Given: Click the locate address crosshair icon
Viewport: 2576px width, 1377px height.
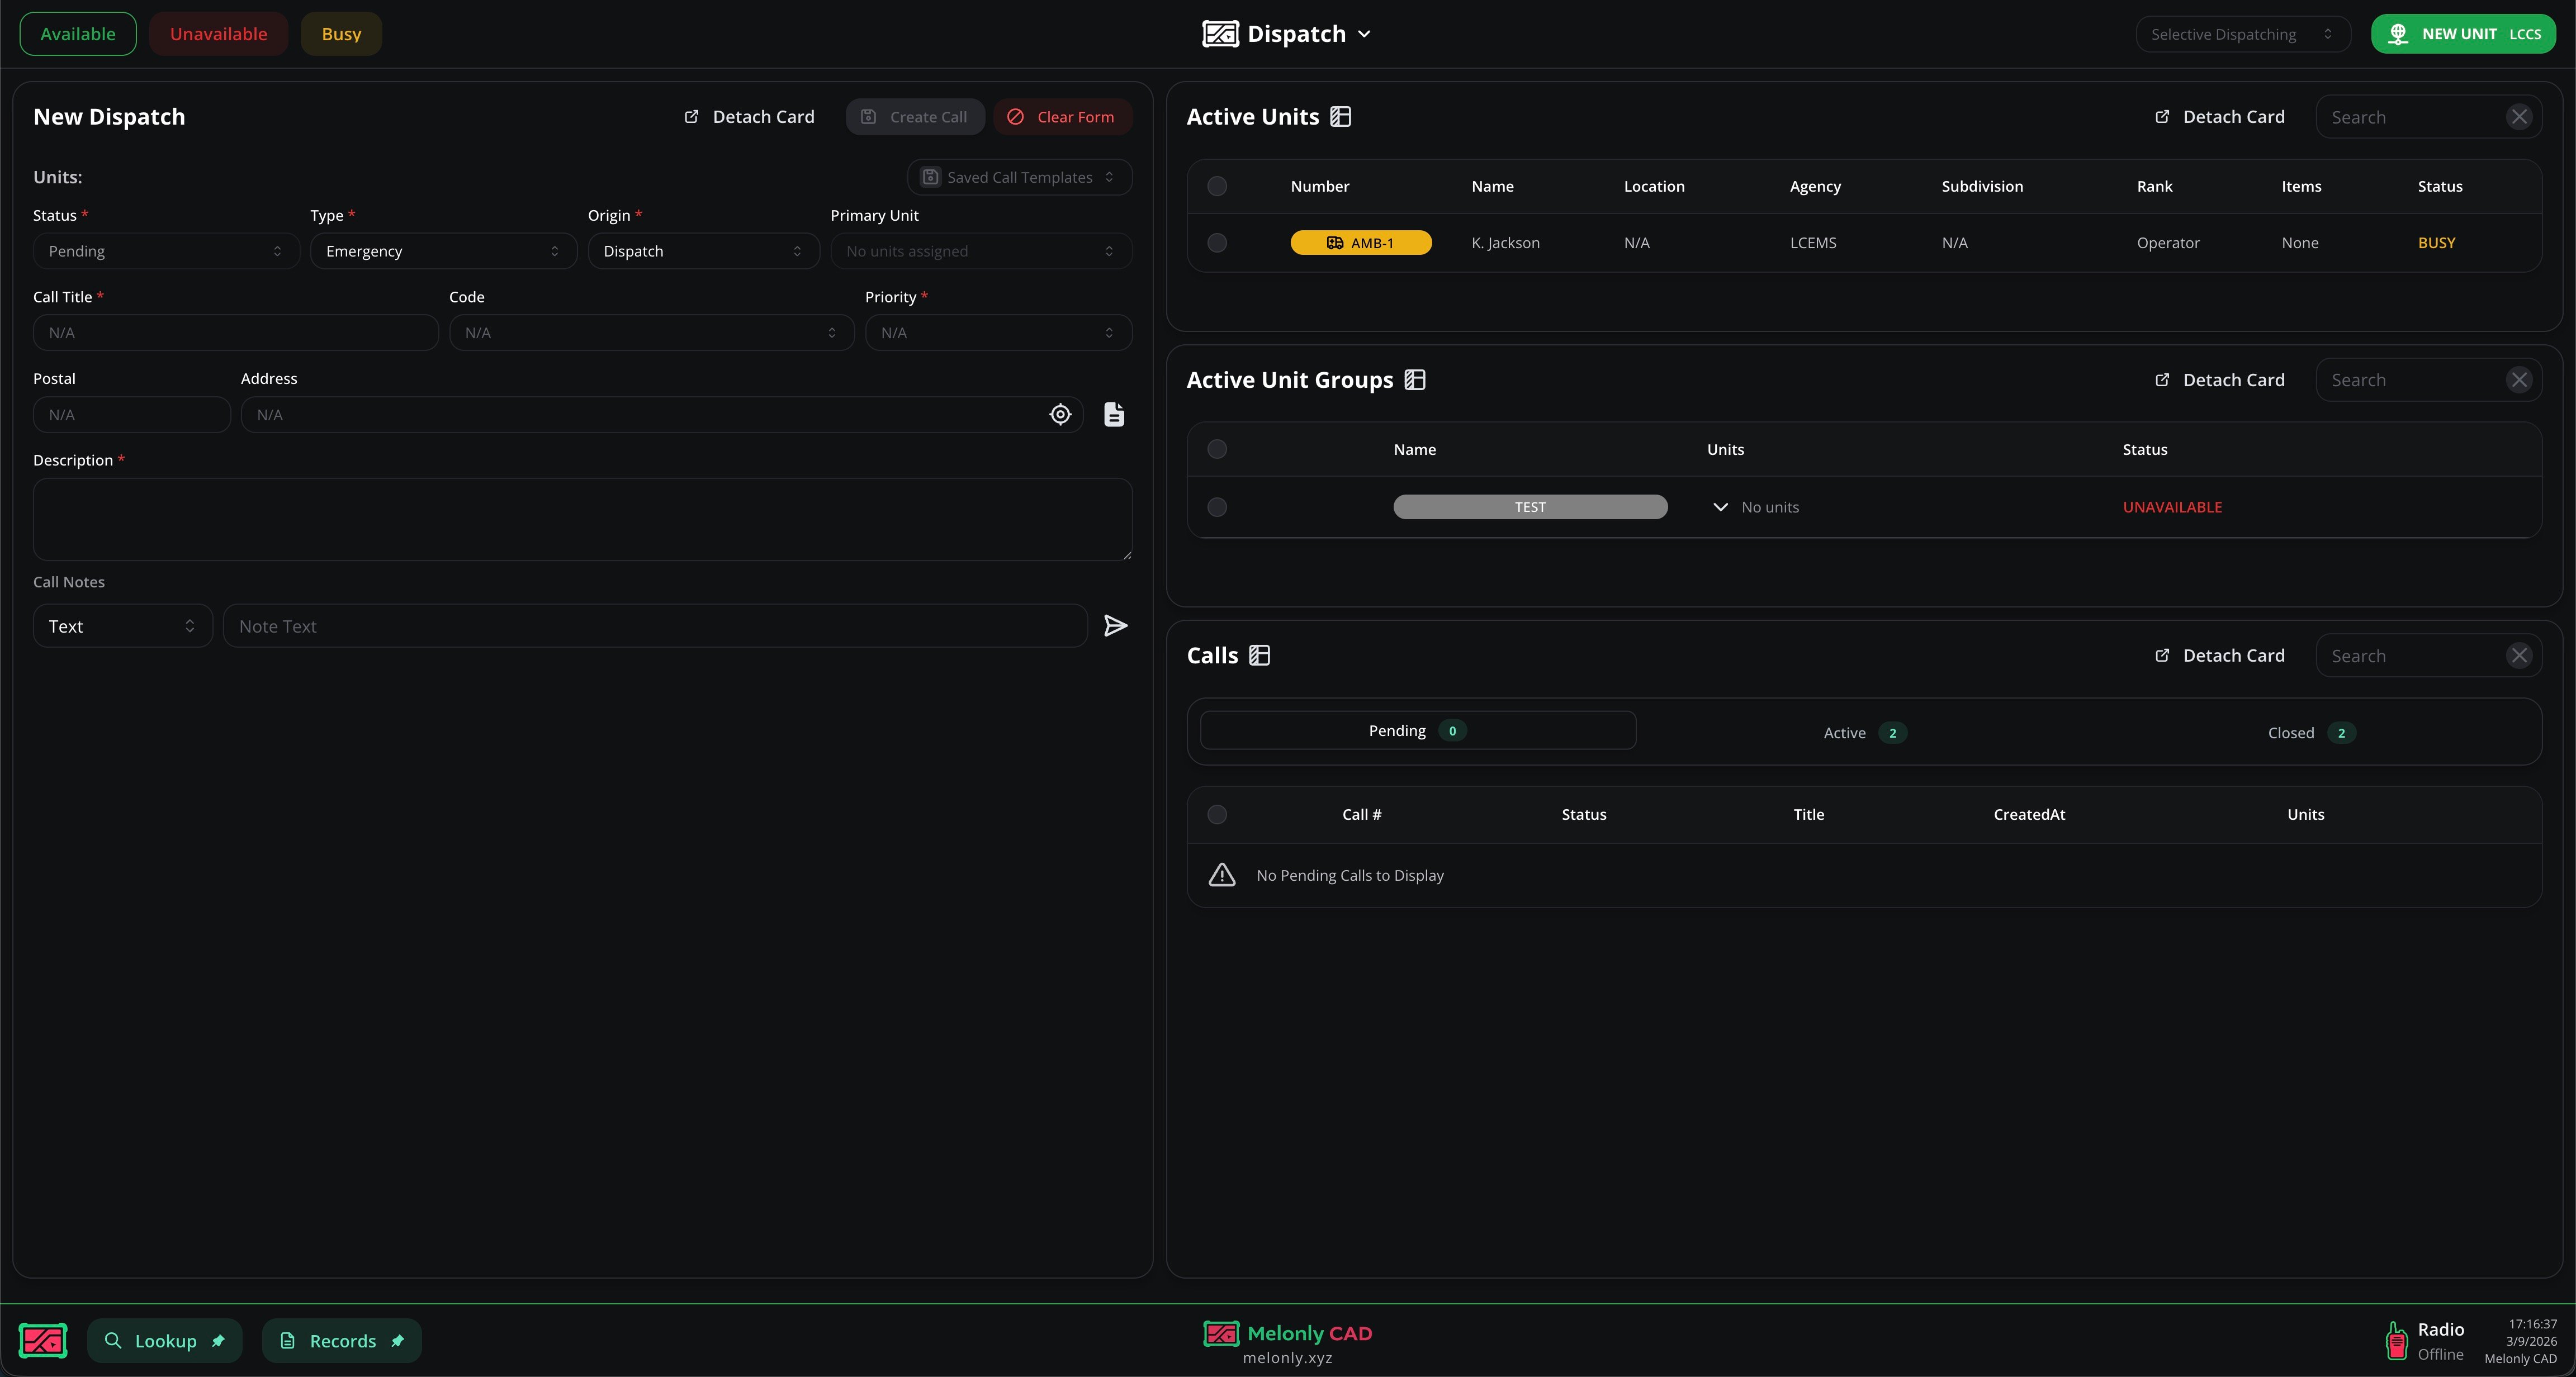Looking at the screenshot, I should pyautogui.click(x=1060, y=414).
